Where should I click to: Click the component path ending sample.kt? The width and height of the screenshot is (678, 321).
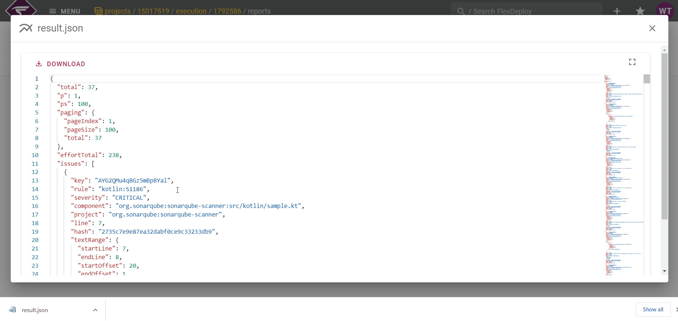pyautogui.click(x=208, y=206)
